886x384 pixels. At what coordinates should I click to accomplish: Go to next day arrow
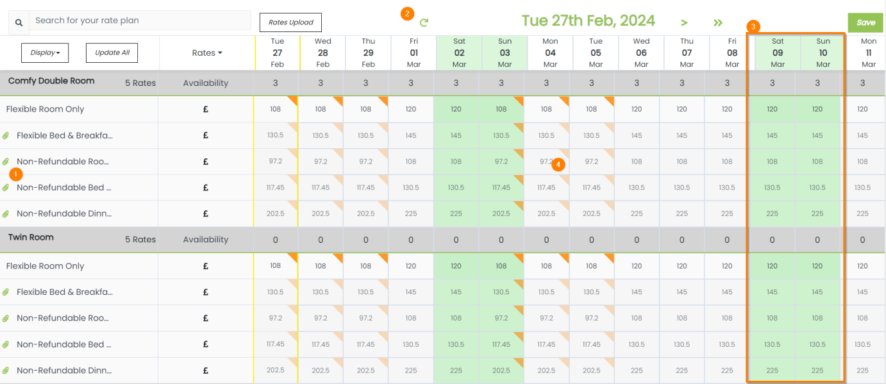[x=684, y=23]
